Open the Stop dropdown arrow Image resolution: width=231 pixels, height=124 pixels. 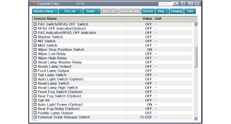click(x=167, y=11)
